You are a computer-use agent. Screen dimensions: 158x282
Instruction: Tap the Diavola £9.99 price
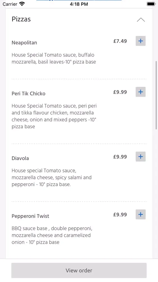(x=120, y=157)
